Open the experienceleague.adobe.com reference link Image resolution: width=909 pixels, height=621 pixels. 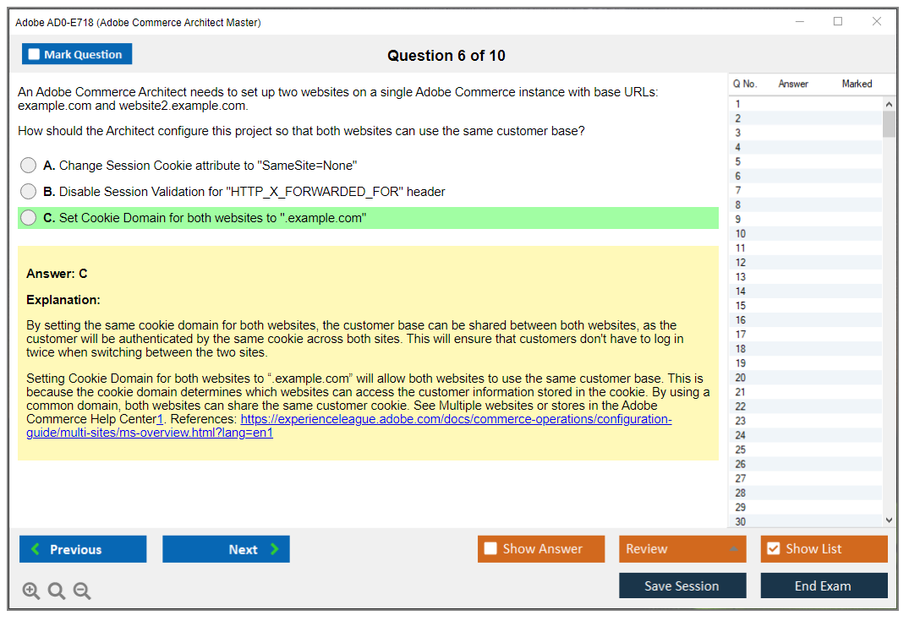point(456,419)
